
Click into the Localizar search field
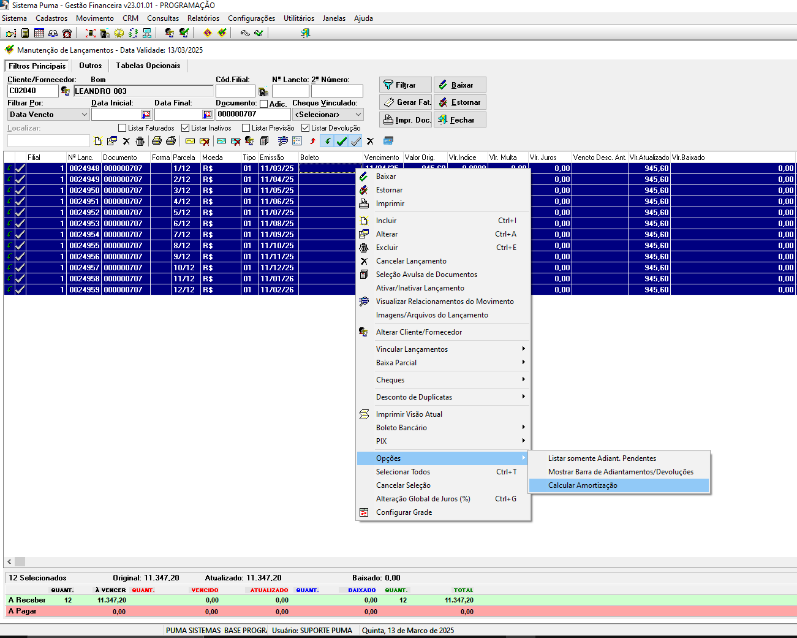48,141
